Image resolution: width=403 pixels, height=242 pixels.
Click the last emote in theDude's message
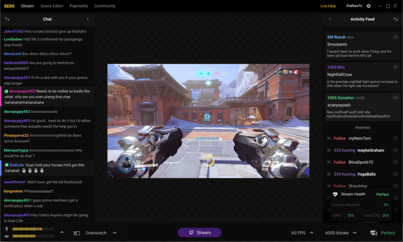coord(41,171)
